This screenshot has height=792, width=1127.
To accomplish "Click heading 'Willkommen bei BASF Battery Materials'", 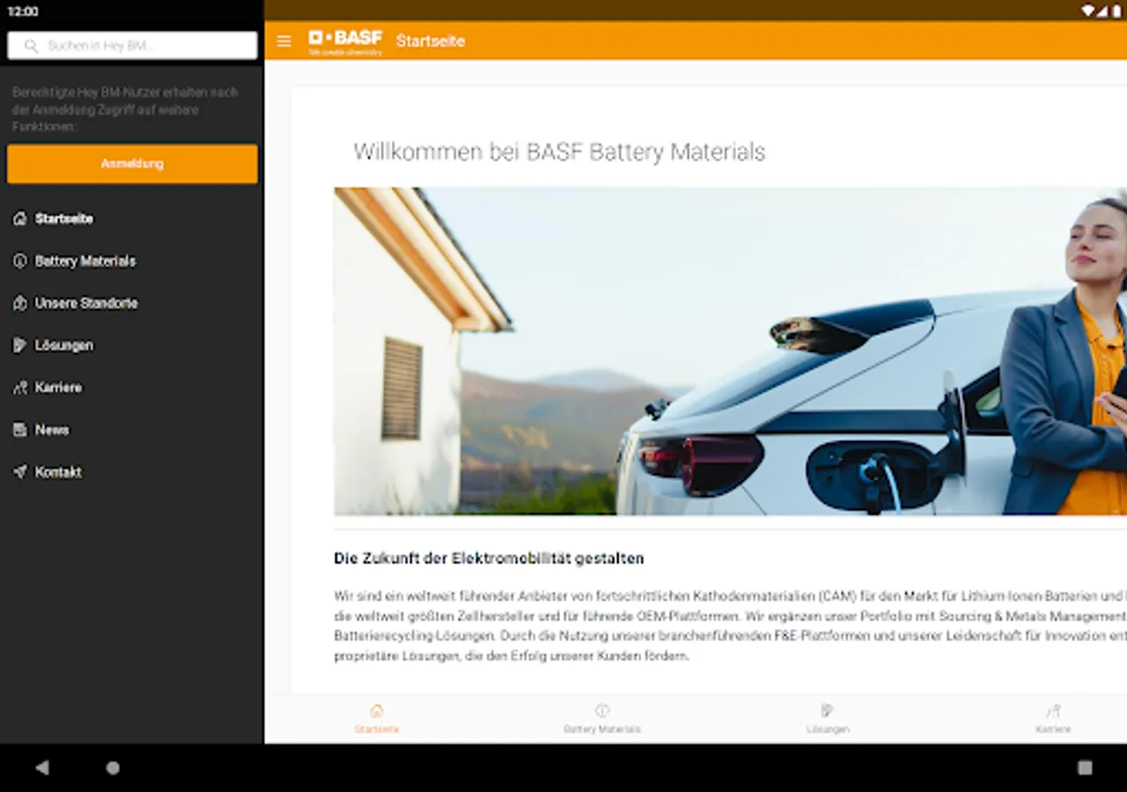I will (x=559, y=152).
